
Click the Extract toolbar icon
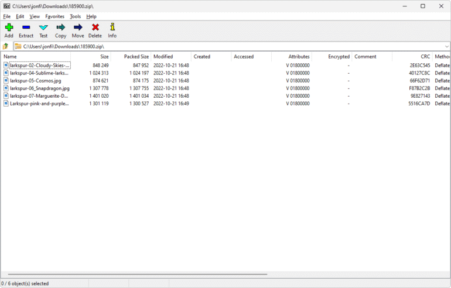click(x=26, y=30)
